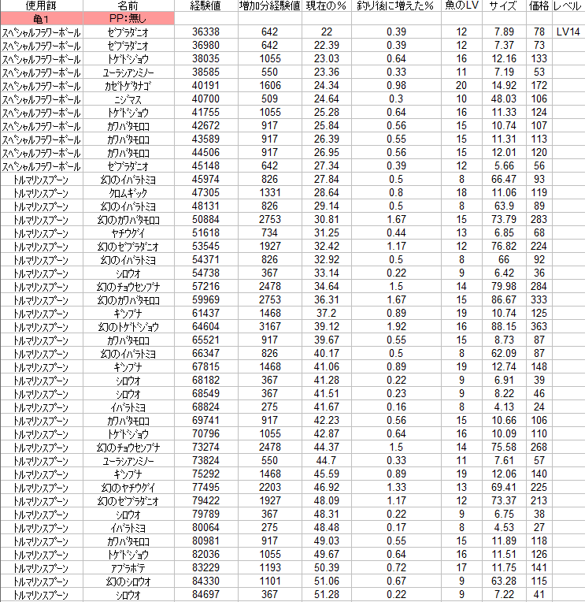Click experience value 65521
This screenshot has width=585, height=602.
pos(205,340)
